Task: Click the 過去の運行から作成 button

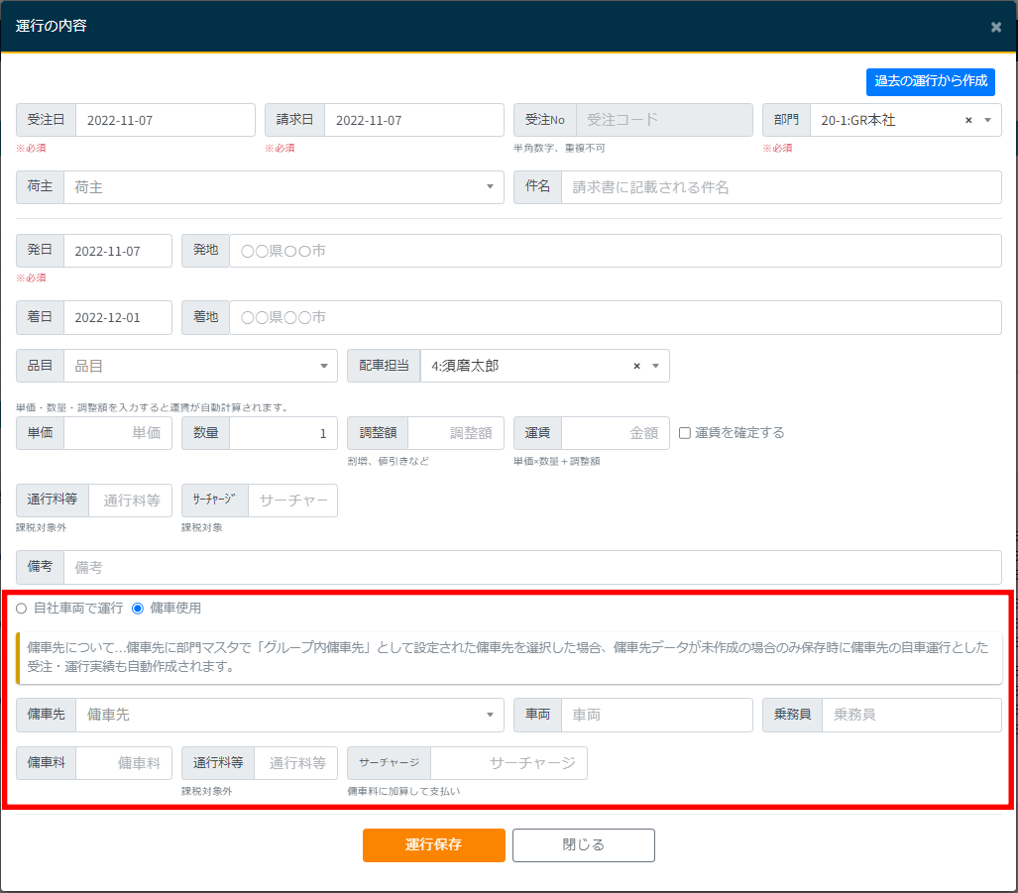Action: (930, 81)
